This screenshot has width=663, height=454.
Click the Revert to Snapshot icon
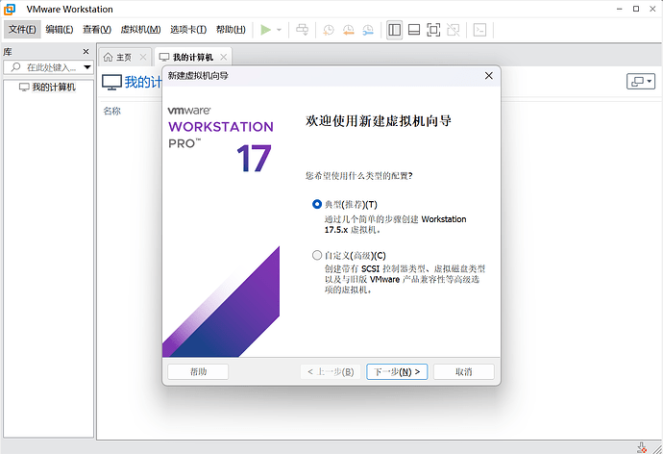[x=349, y=30]
